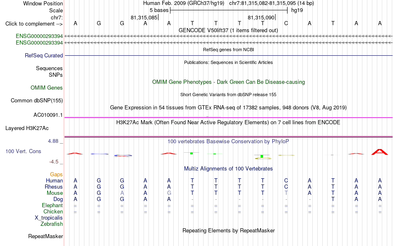The height and width of the screenshot is (246, 393).
Task: Click the 81,315,090 position marker
Action: [261, 17]
